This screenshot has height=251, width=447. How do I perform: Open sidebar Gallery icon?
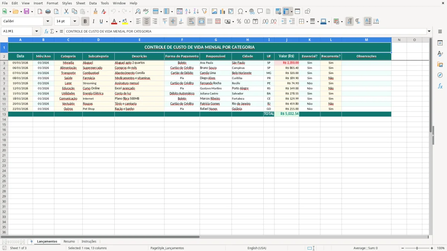click(440, 64)
